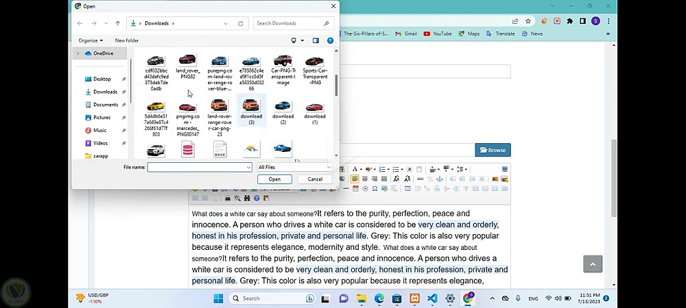The image size is (686, 308).
Task: Refresh the Downloads folder listing
Action: [241, 23]
